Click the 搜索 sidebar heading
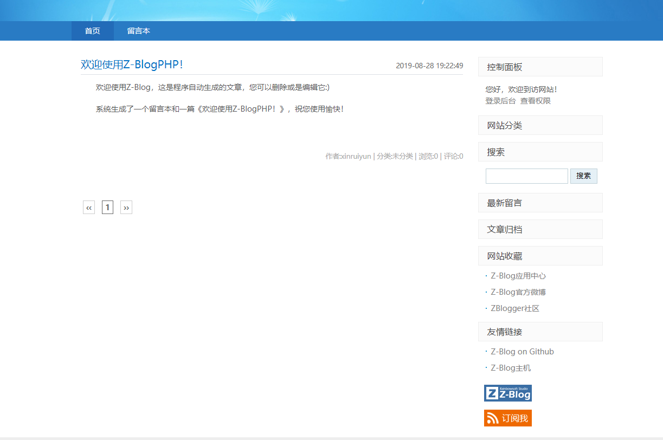 pyautogui.click(x=540, y=152)
